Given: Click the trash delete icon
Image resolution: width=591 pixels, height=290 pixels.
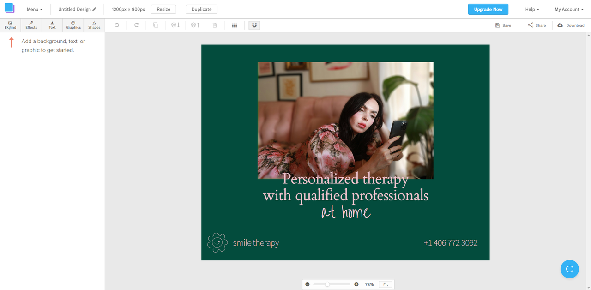Looking at the screenshot, I should pos(215,25).
